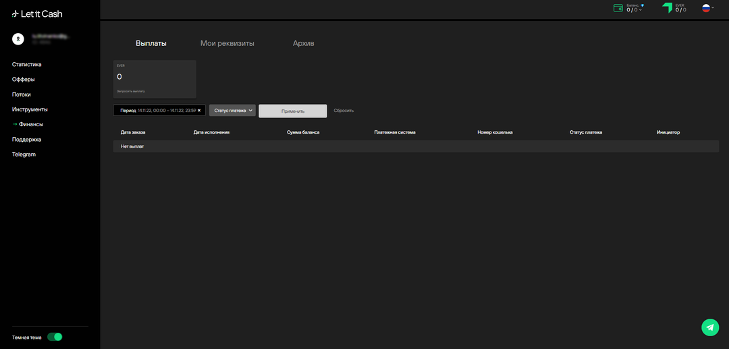Screen dimensions: 729x349
Task: Go to Офферы in the sidebar
Action: 24,80
